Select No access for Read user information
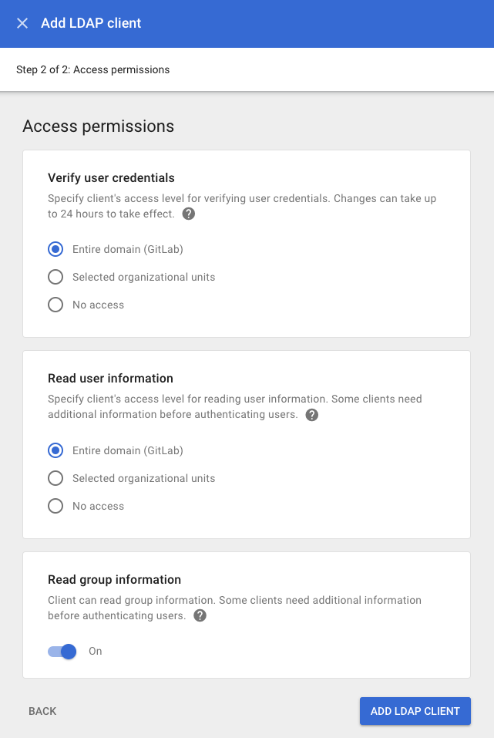494x738 pixels. [x=55, y=506]
